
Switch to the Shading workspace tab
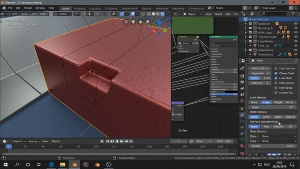[x=146, y=8]
